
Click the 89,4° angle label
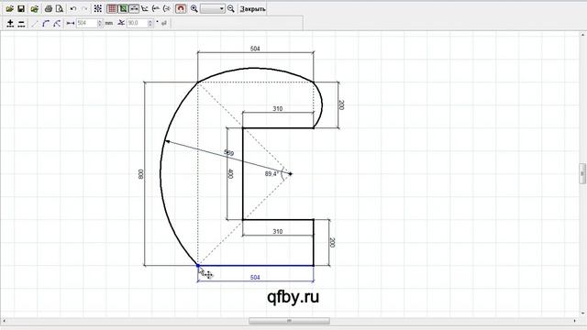pyautogui.click(x=271, y=174)
